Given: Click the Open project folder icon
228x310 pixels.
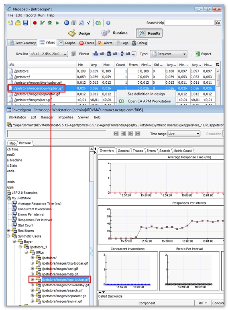Looking at the screenshot, I should point(18,23).
